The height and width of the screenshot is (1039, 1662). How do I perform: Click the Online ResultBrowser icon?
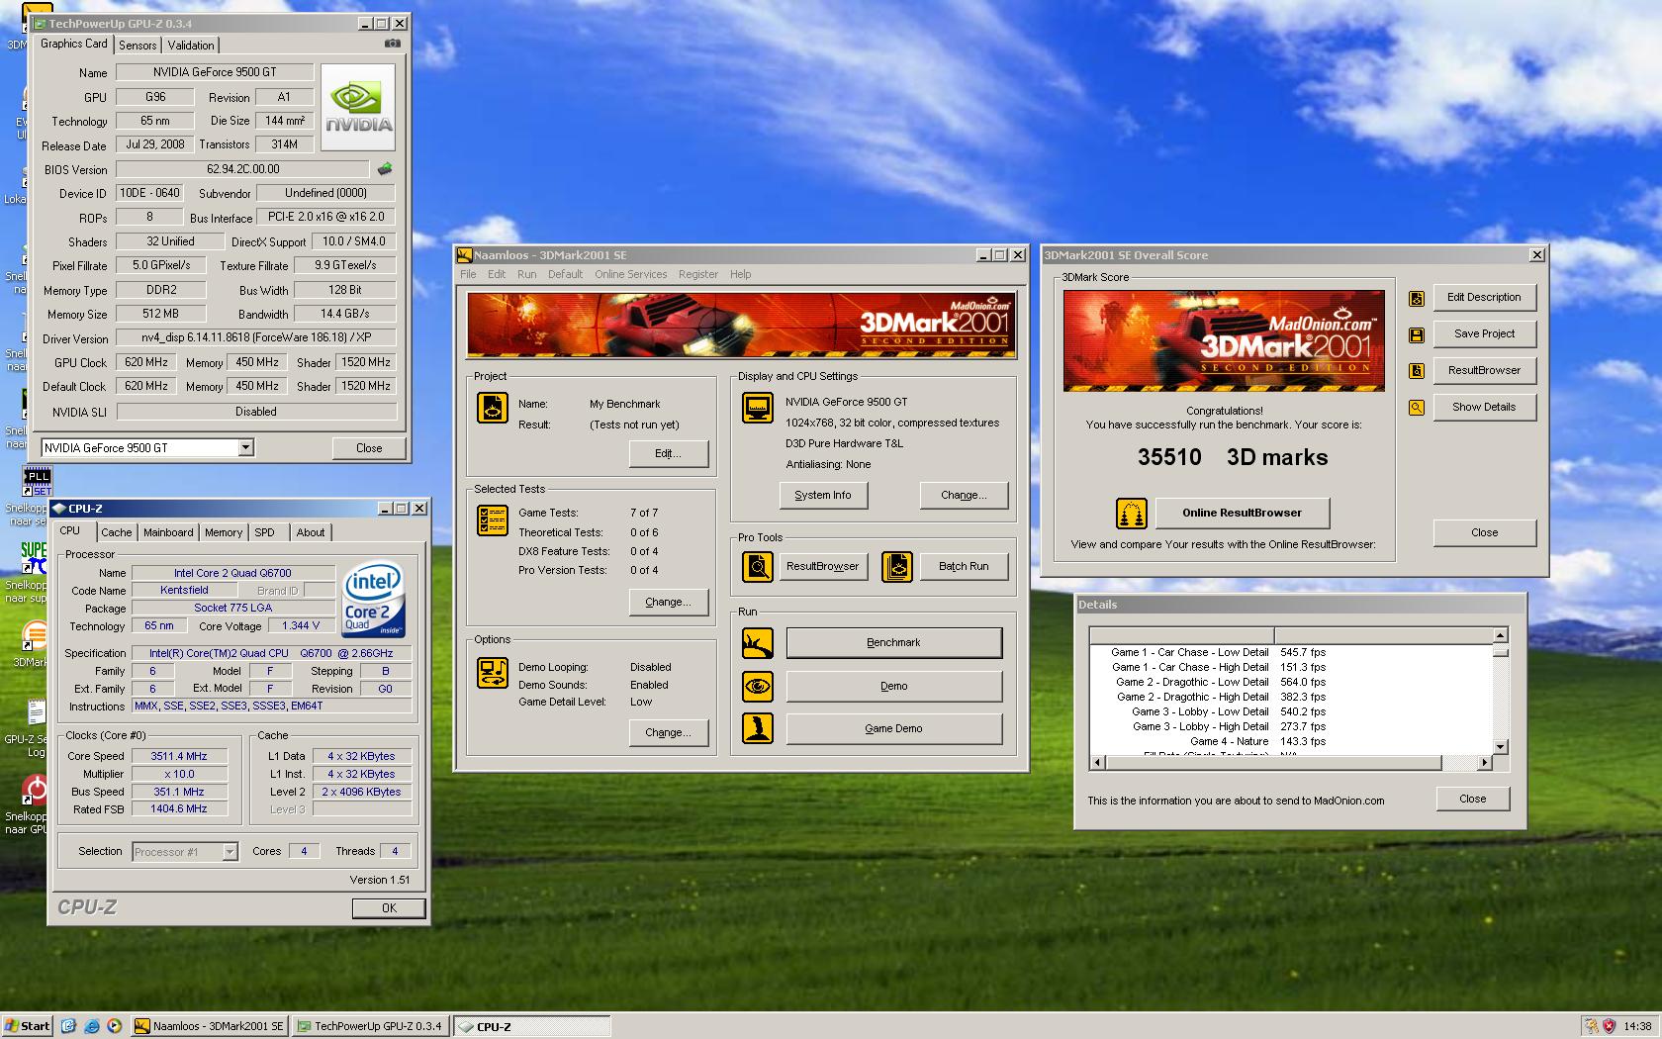pyautogui.click(x=1131, y=514)
